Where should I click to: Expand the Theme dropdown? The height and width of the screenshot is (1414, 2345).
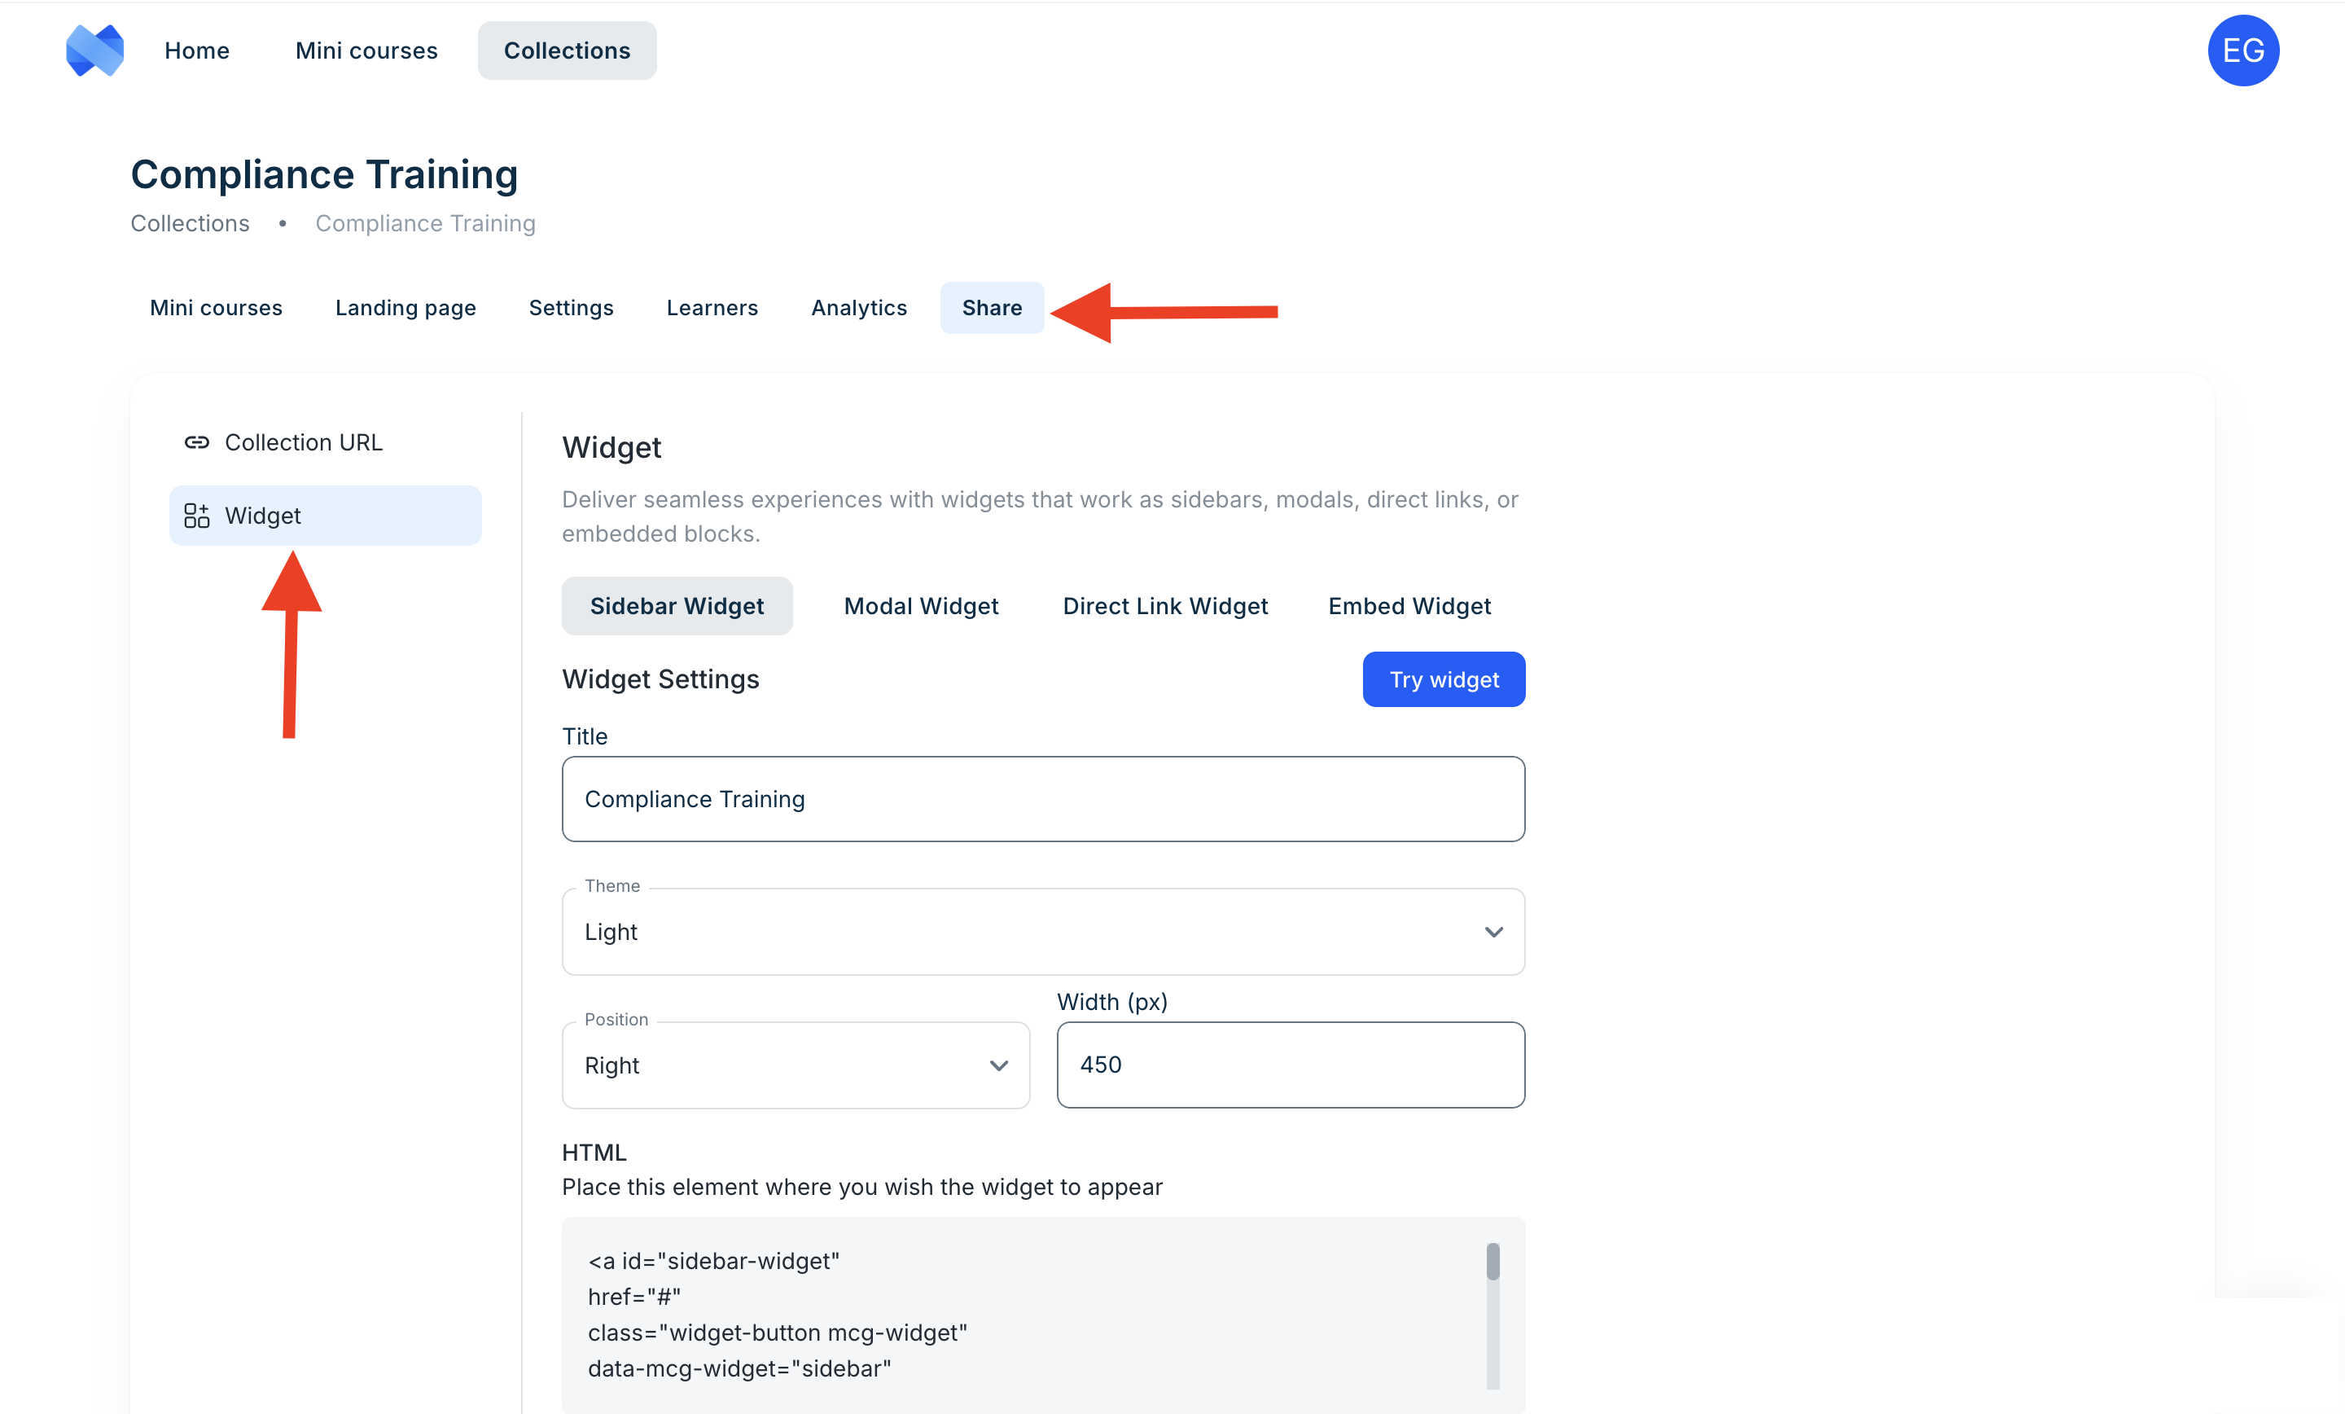[x=1042, y=932]
